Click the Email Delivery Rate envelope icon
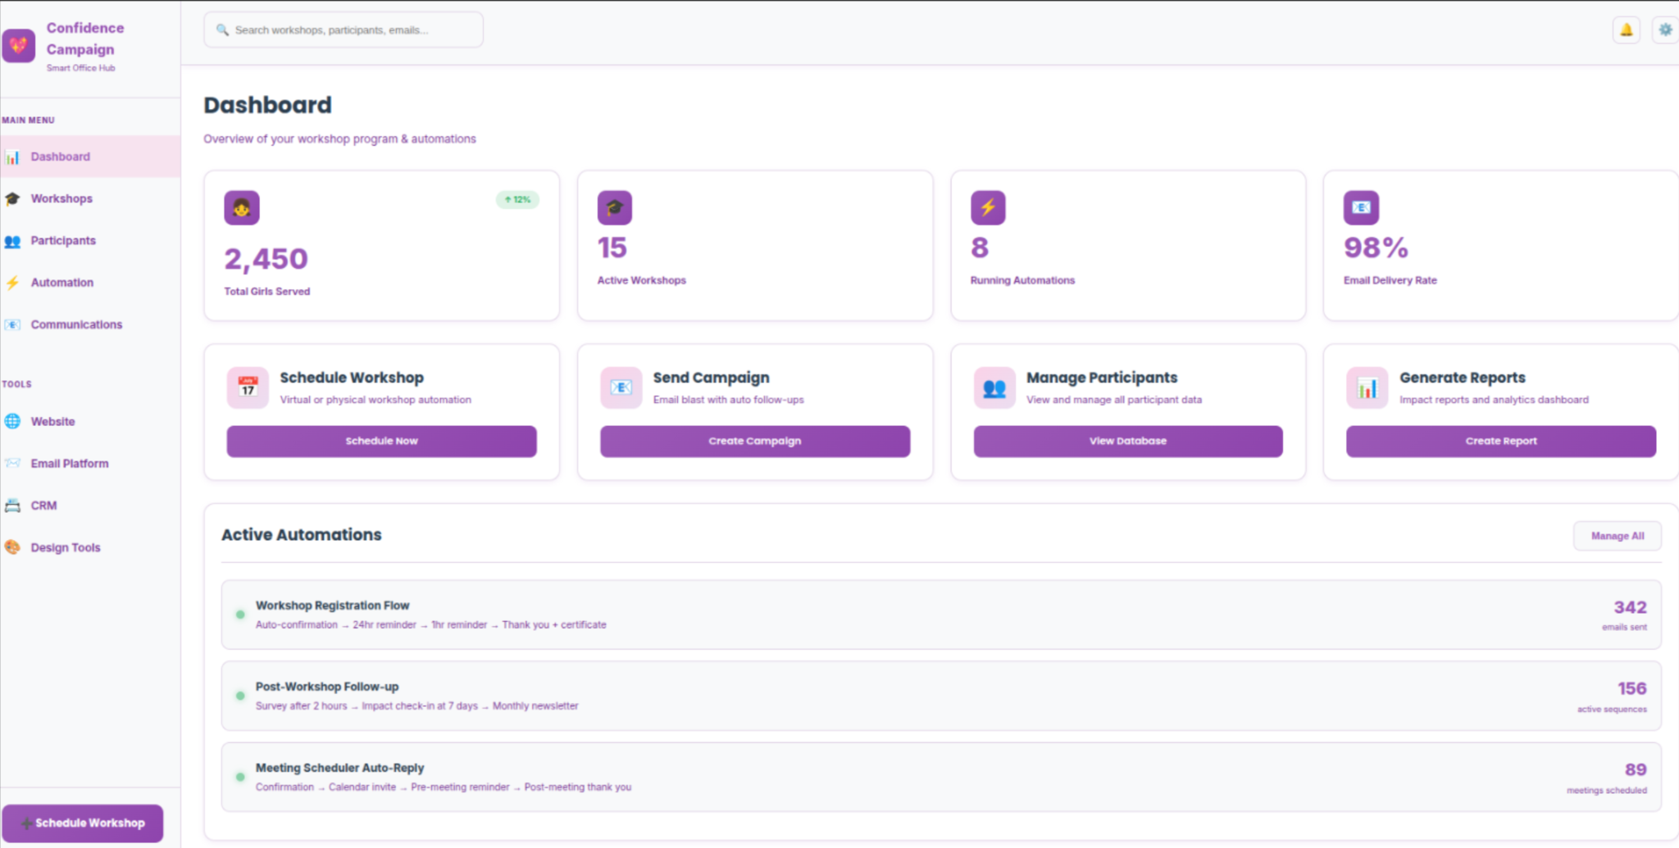Image resolution: width=1679 pixels, height=848 pixels. coord(1361,208)
